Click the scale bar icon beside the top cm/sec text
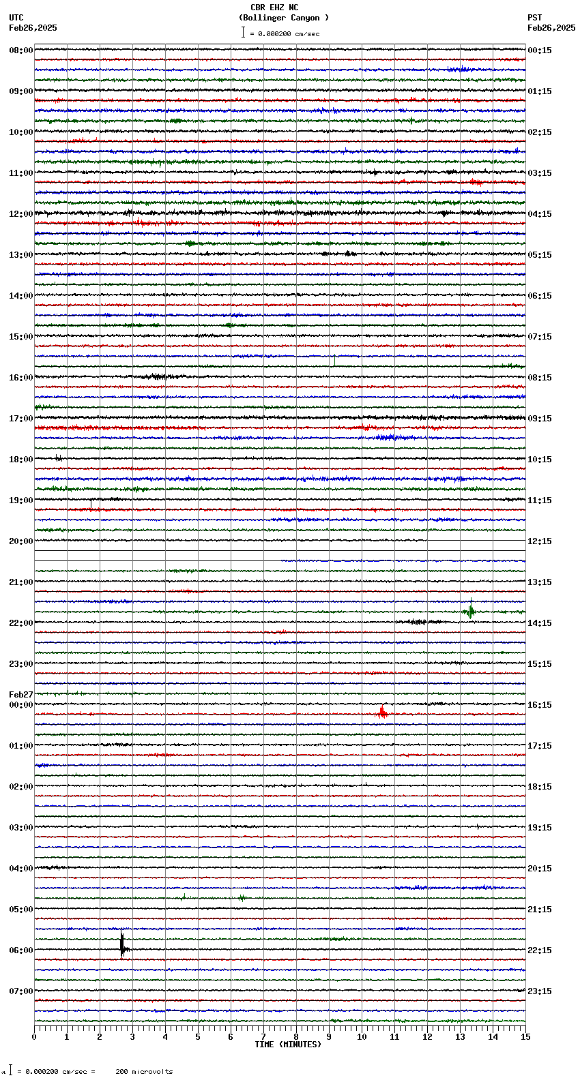The height and width of the screenshot is (1080, 580). point(243,32)
